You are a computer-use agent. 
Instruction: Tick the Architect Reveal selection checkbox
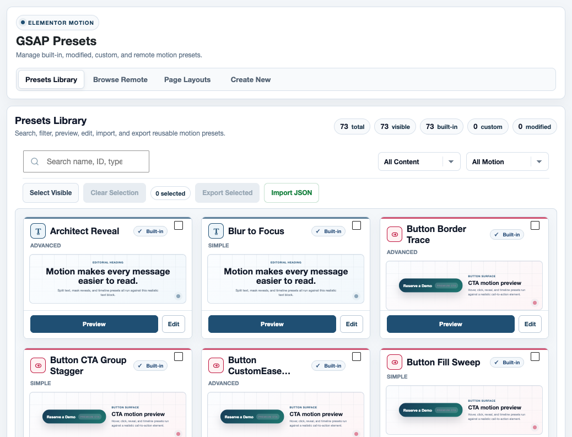coord(179,225)
